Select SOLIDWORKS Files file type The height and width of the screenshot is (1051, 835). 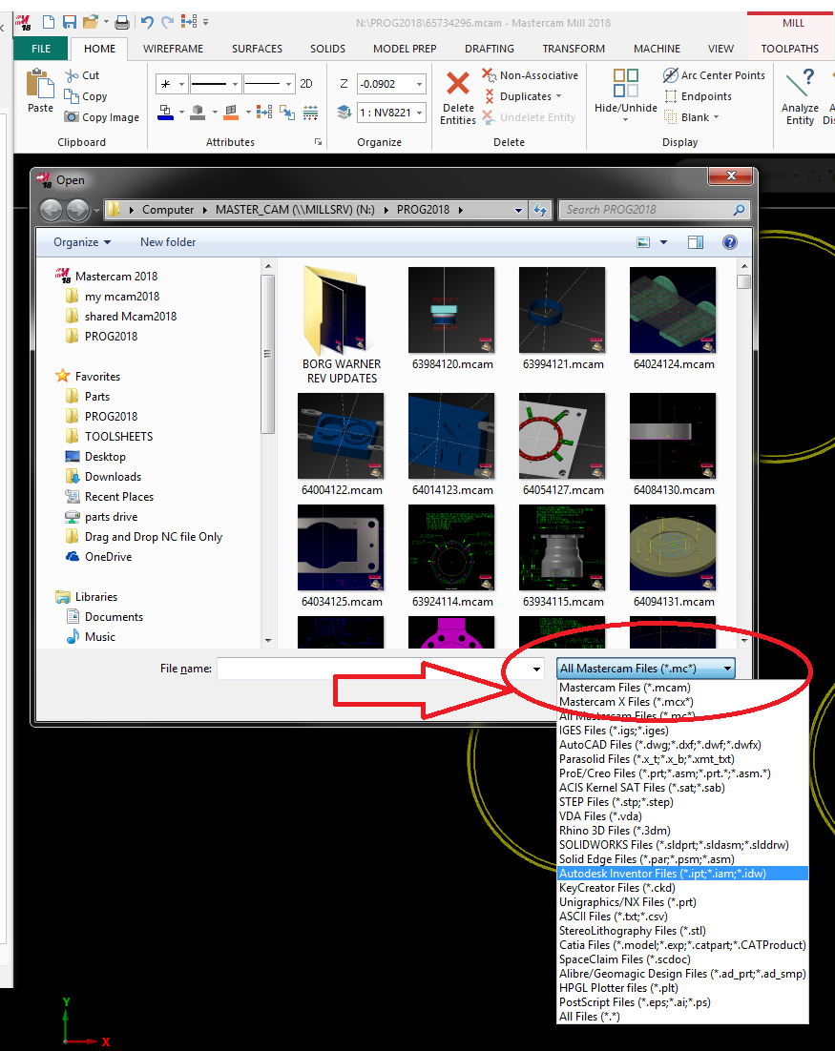[x=682, y=845]
